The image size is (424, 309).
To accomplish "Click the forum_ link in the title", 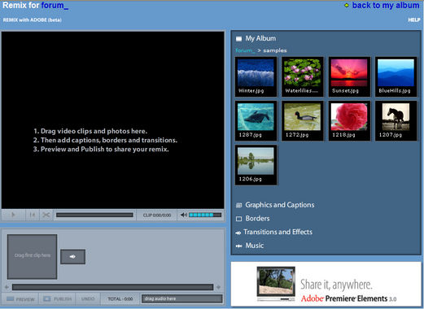I will point(55,5).
